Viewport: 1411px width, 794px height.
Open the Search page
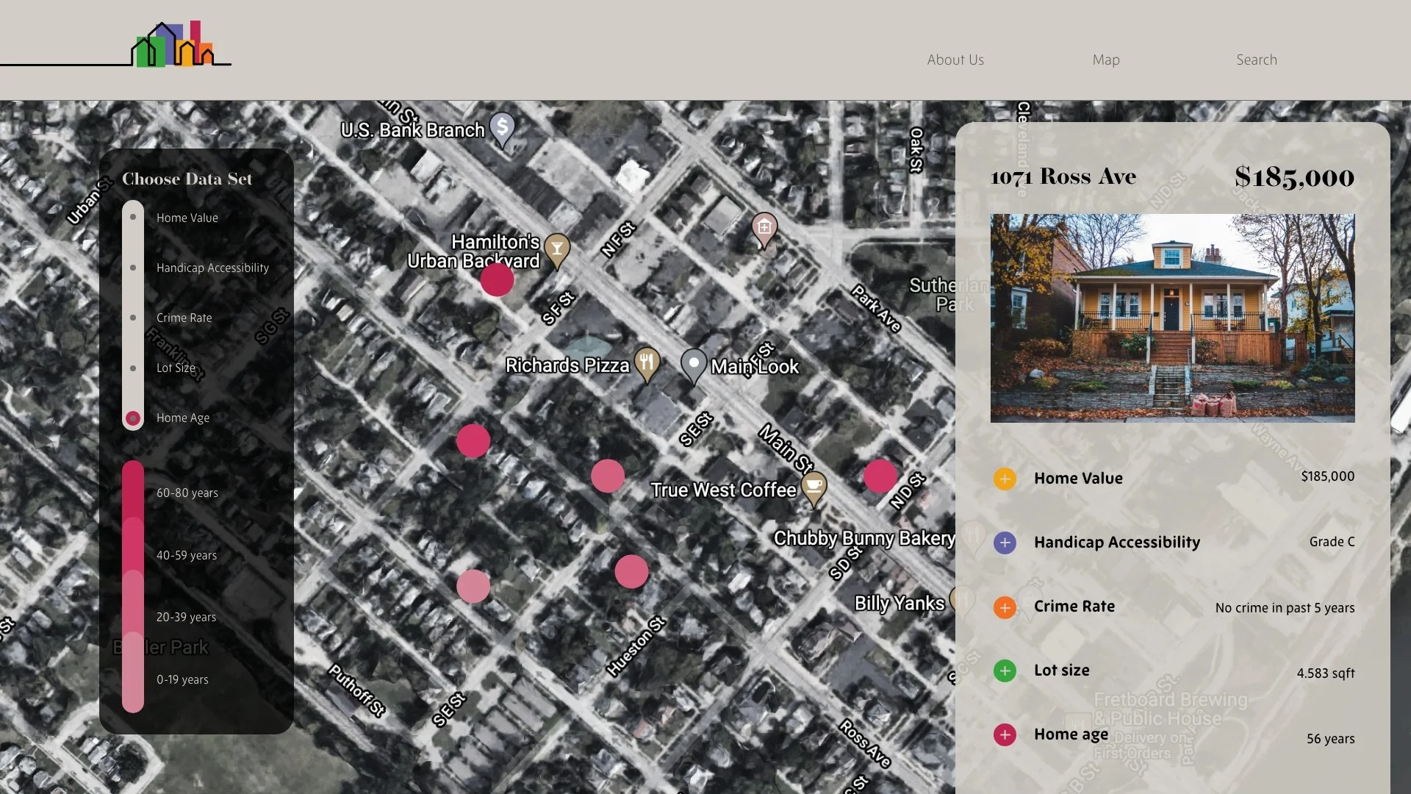1257,60
